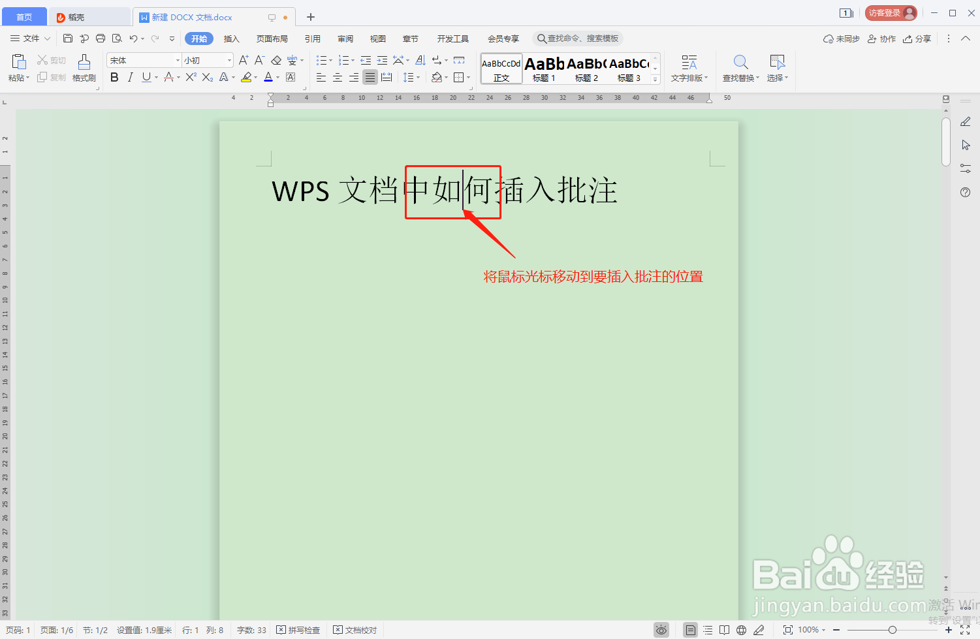The width and height of the screenshot is (980, 639).
Task: Open the font name dropdown
Action: pyautogui.click(x=178, y=60)
